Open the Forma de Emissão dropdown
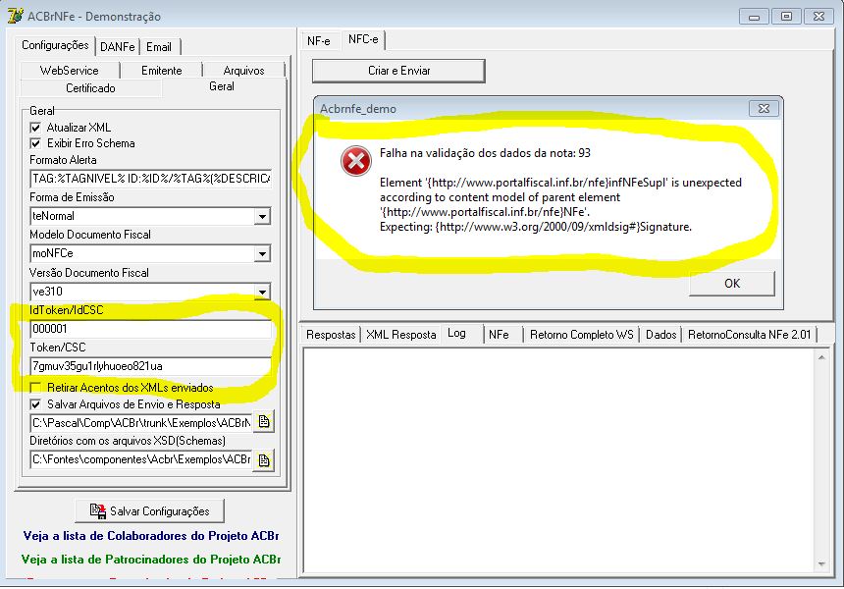844x589 pixels. tap(262, 216)
